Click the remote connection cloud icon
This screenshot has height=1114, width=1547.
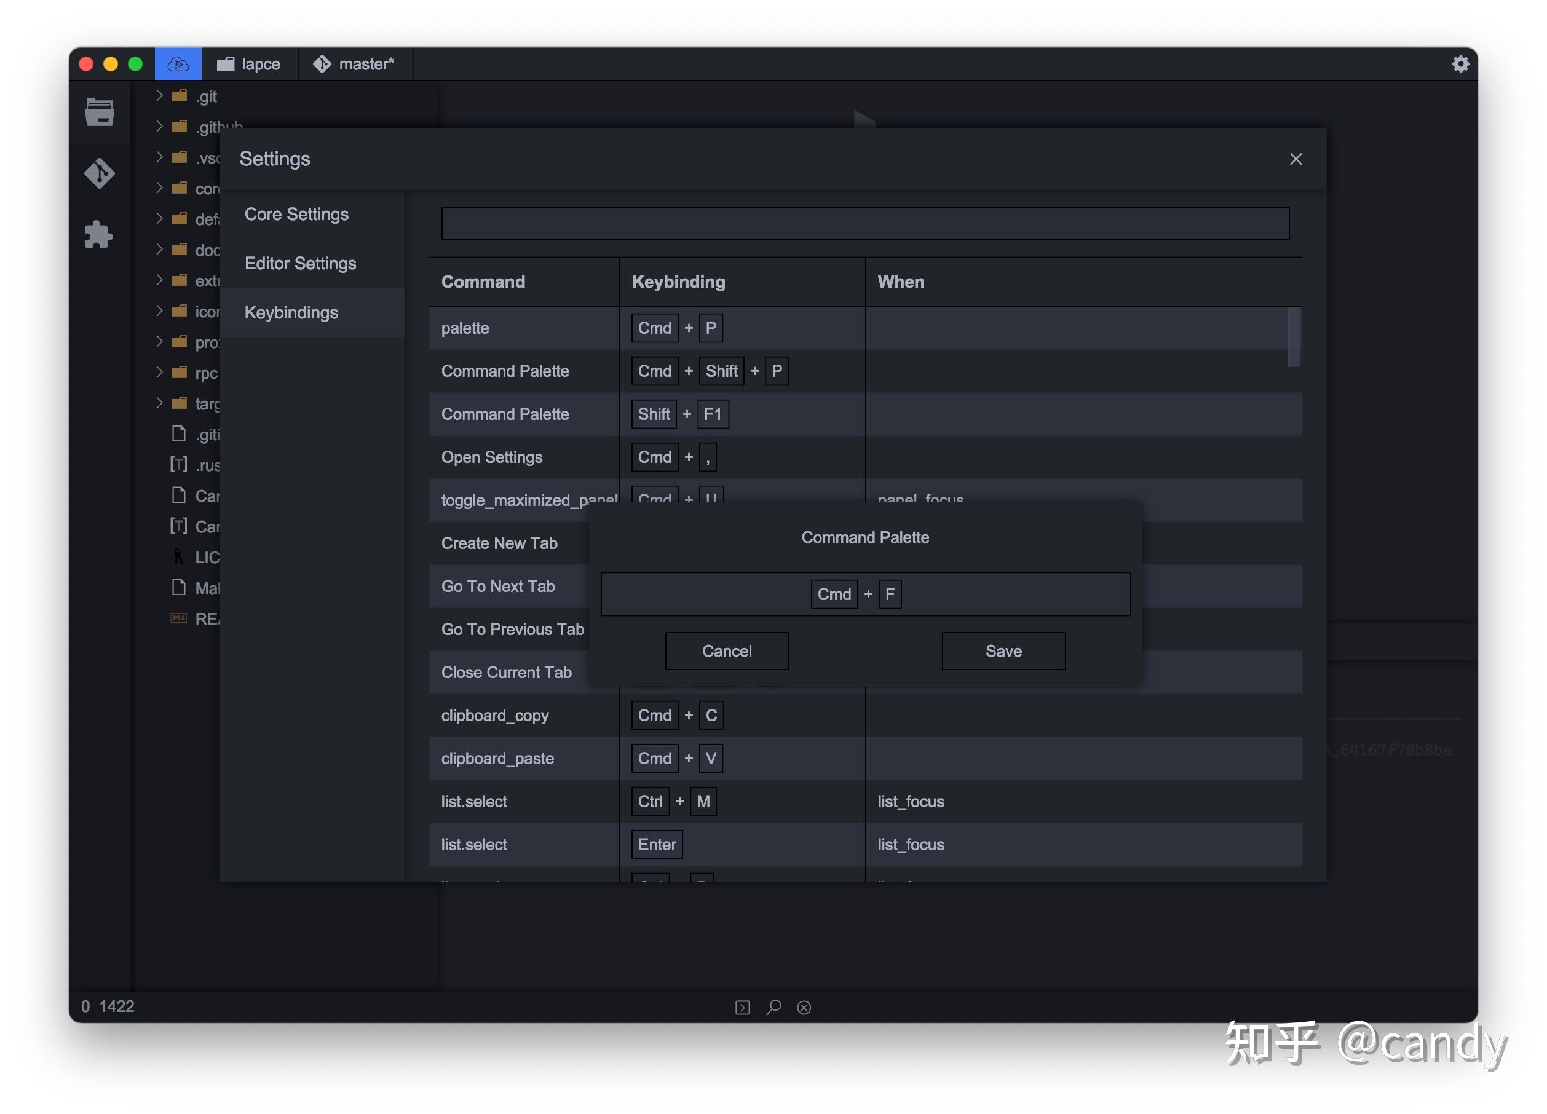178,64
